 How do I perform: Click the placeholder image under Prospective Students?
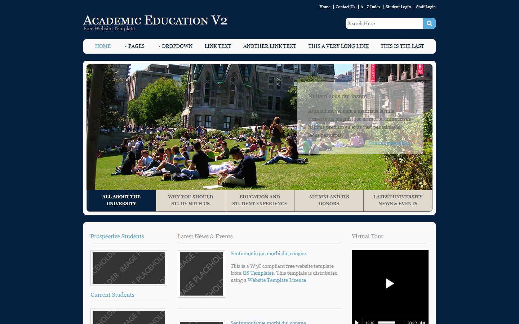pos(129,268)
